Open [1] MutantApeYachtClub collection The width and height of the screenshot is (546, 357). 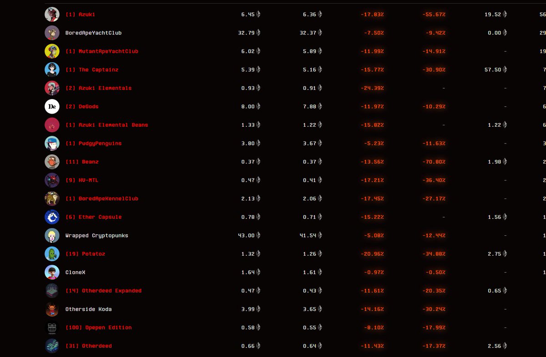point(101,51)
